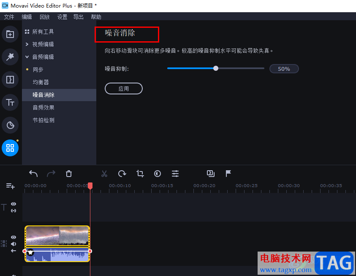Open the 帮助 menu
The height and width of the screenshot is (276, 356).
pyautogui.click(x=96, y=17)
